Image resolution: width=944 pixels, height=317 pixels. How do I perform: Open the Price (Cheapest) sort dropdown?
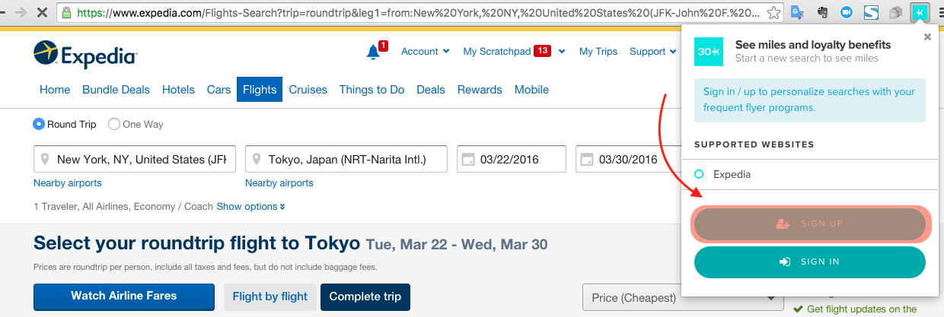tap(683, 297)
